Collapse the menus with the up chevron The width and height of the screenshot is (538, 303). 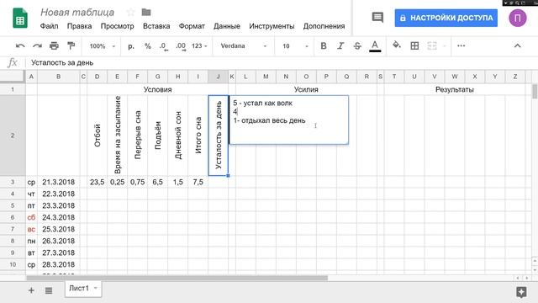point(518,45)
